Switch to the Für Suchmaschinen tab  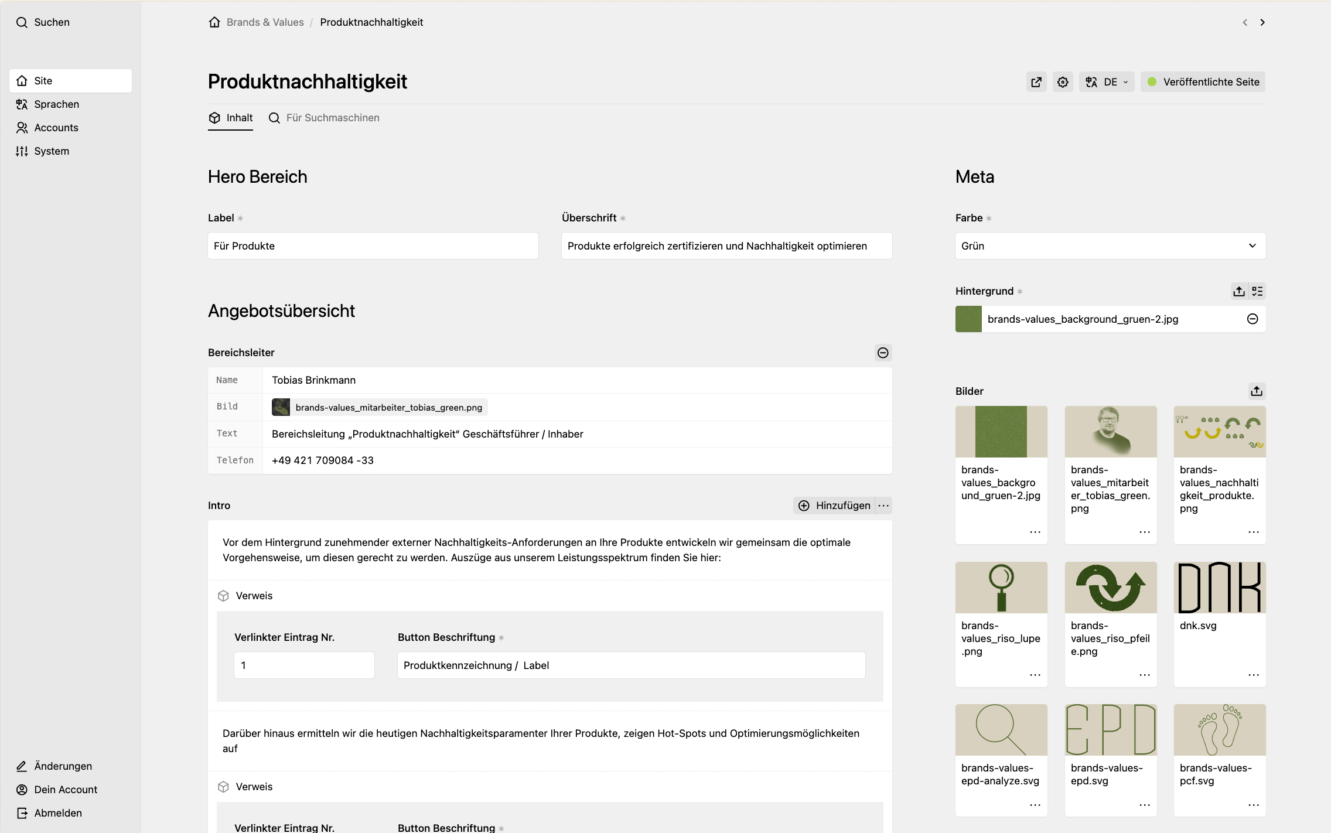[x=324, y=118]
